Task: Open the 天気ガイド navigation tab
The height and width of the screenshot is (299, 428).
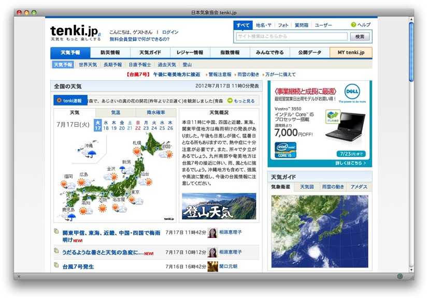Action: [150, 53]
